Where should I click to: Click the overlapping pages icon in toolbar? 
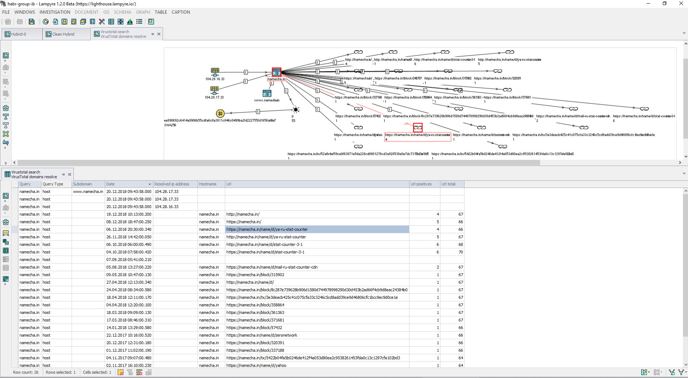point(74,22)
